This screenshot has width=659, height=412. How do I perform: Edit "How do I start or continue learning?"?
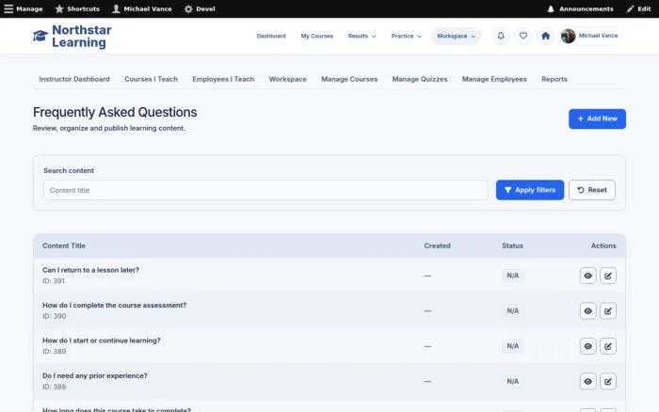(x=608, y=346)
